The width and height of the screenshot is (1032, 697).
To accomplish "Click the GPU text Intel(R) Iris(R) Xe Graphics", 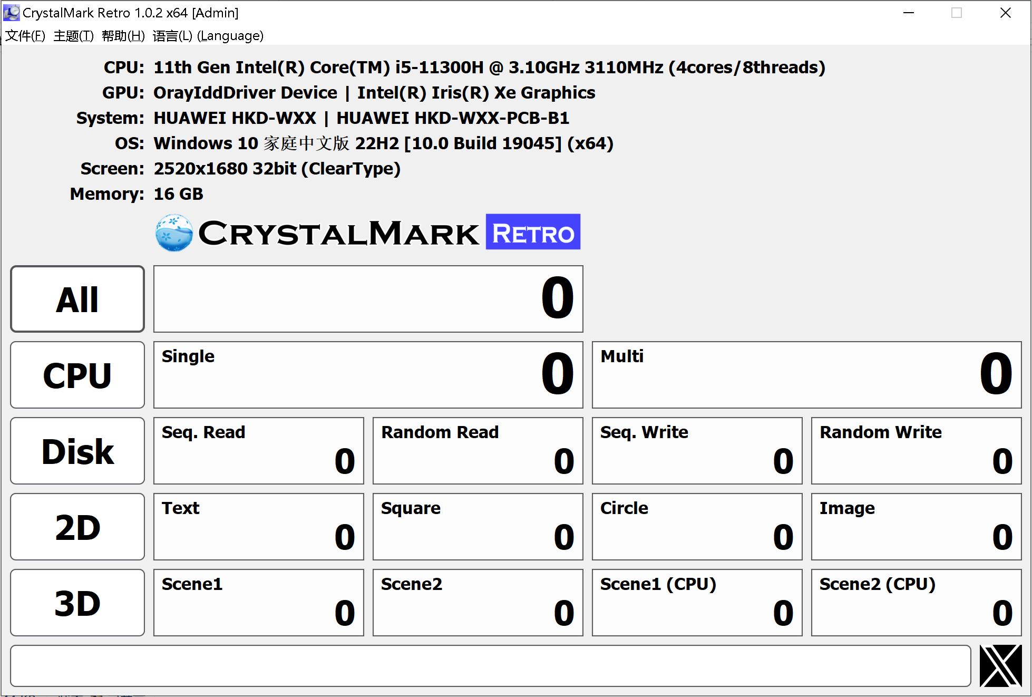I will [476, 93].
